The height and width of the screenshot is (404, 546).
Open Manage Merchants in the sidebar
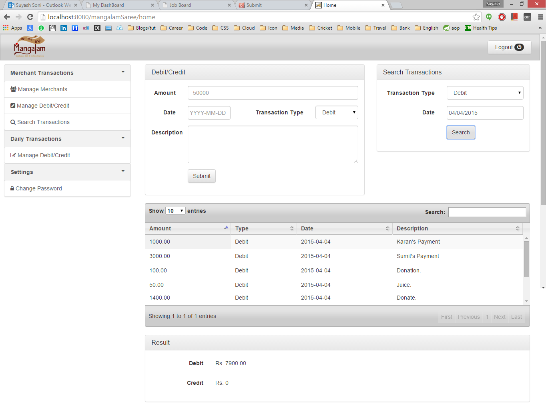pyautogui.click(x=67, y=89)
